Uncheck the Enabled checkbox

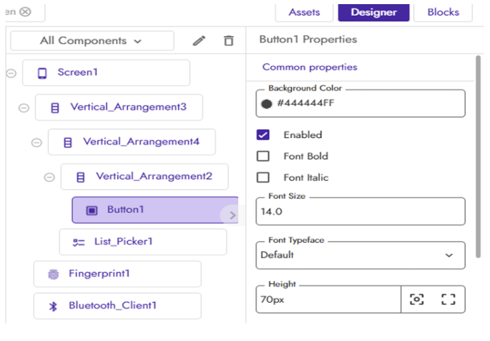[263, 135]
